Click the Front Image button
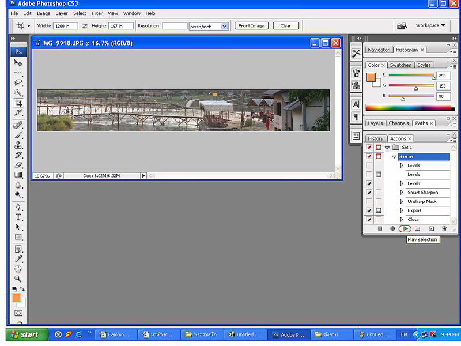461x346 pixels. (251, 26)
